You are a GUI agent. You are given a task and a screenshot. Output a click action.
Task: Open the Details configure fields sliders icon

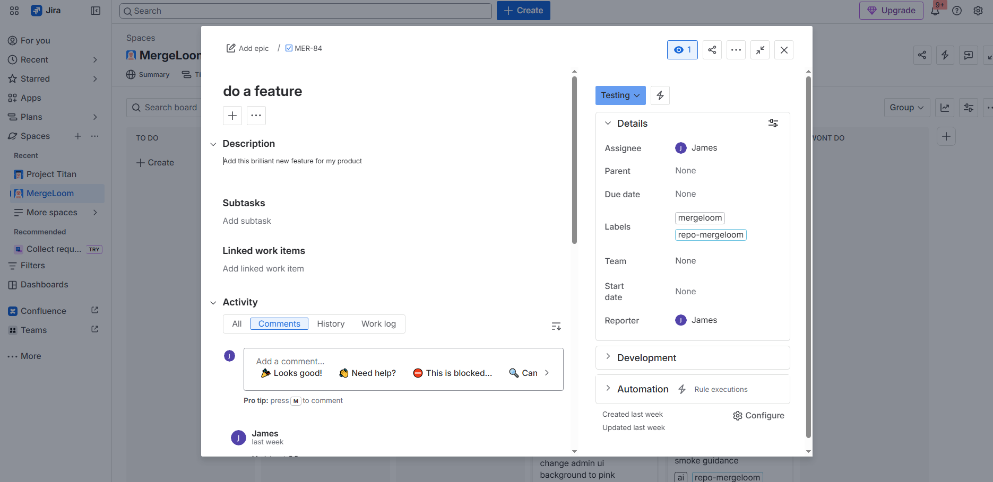pos(773,123)
